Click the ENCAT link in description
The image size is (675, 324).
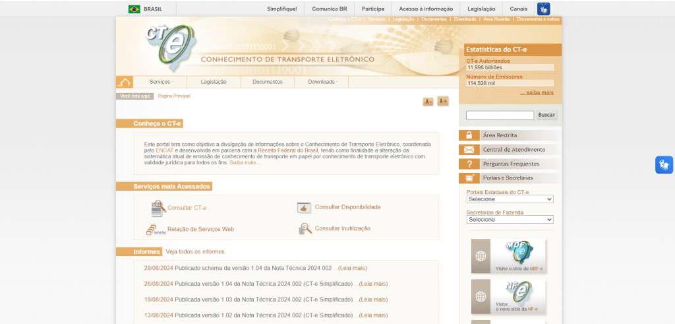tap(164, 150)
